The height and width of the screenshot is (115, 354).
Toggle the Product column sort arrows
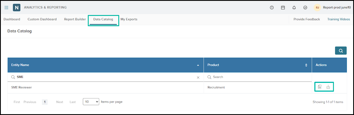point(306,65)
